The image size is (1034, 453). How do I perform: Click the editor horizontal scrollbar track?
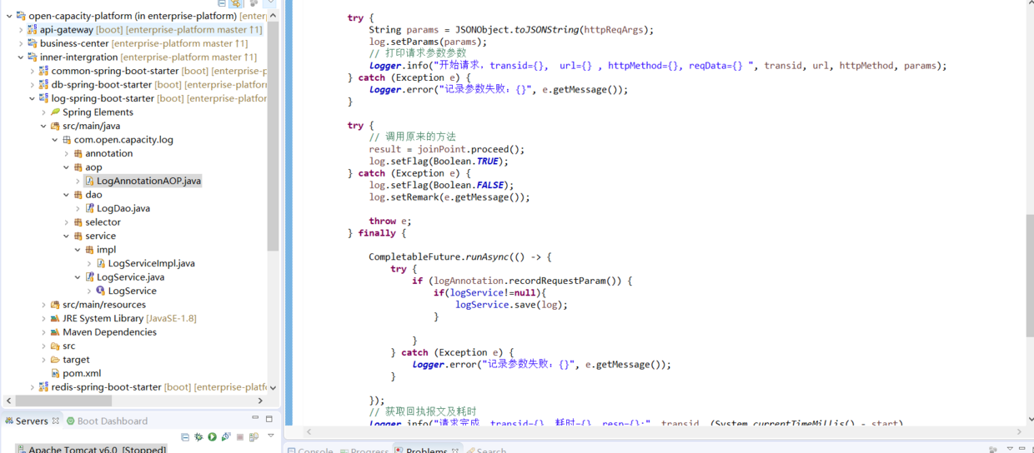pos(663,431)
